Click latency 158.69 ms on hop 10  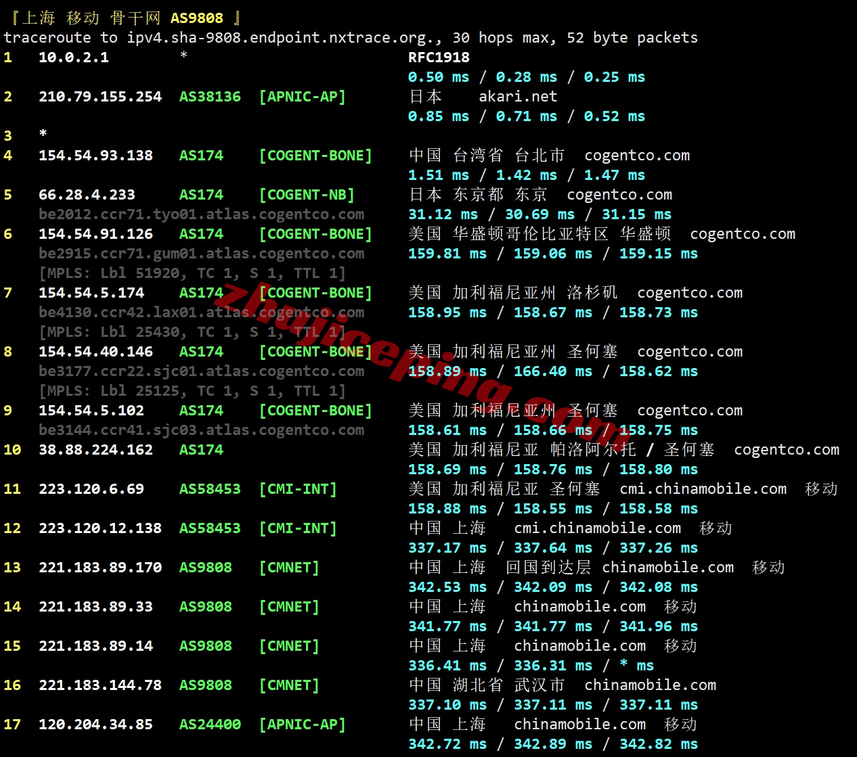pyautogui.click(x=447, y=469)
